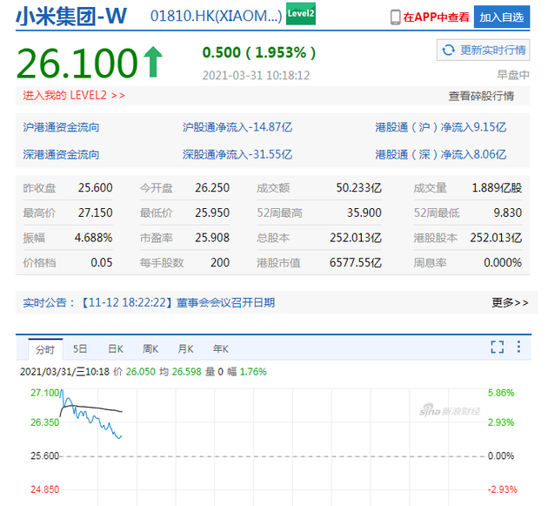The height and width of the screenshot is (506, 548).
Task: Switch to the 5日 chart tab
Action: [x=80, y=349]
